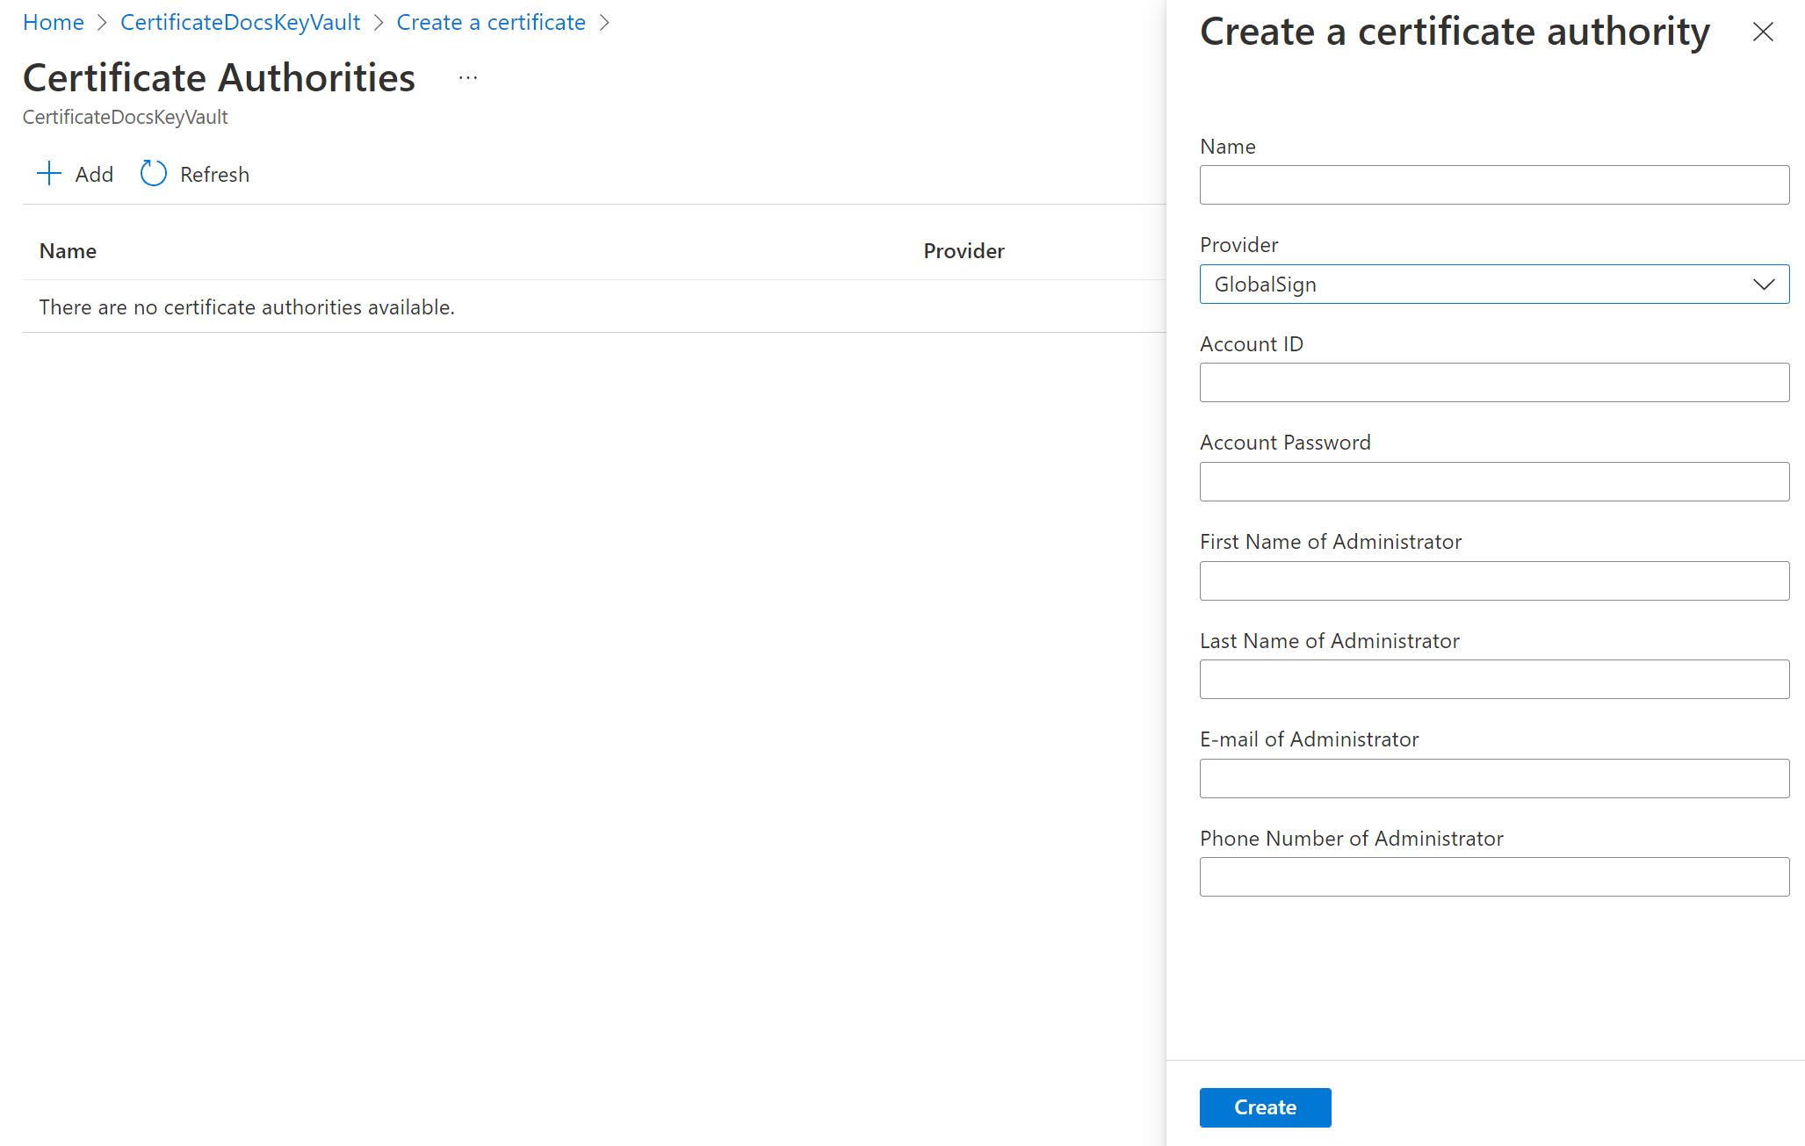Click Phone Number of Administrator field
Viewport: 1805px width, 1146px height.
[1495, 876]
